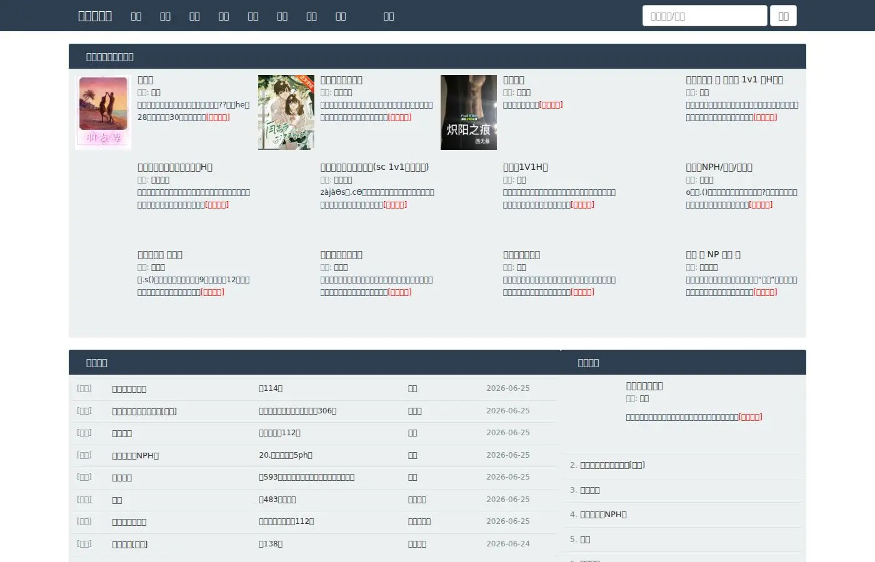This screenshot has width=875, height=562.
Task: Open the site title link in the header
Action: [95, 16]
